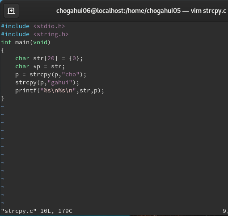Click the window title 'vim strcpy.c'
Screen dimensions: 228x216
pyautogui.click(x=208, y=11)
